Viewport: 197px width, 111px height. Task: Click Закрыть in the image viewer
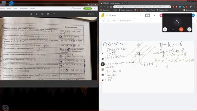click(x=91, y=14)
